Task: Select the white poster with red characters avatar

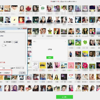Action: [x=71, y=77]
